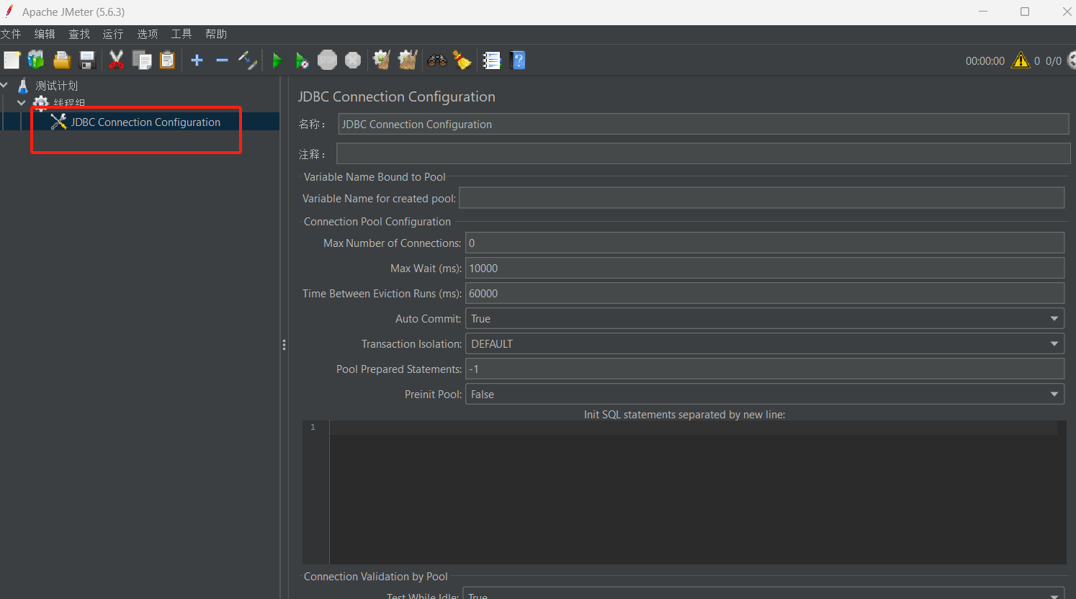Image resolution: width=1076 pixels, height=599 pixels.
Task: Click the Max Number of Connections field
Action: click(765, 243)
